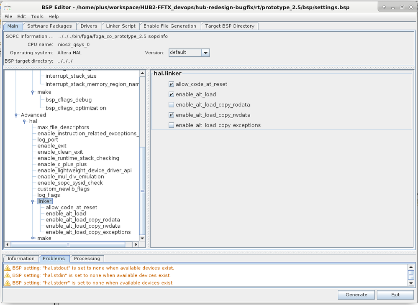
Task: Select log_port tree item
Action: [48, 140]
